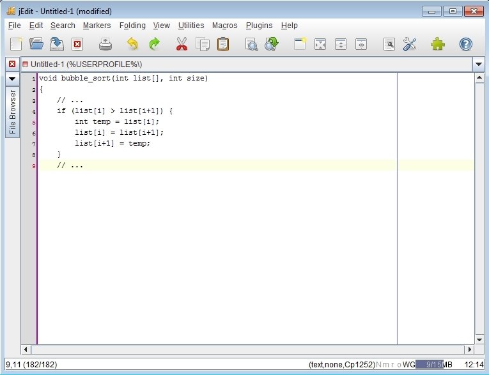The height and width of the screenshot is (375, 489).
Task: Open the Macros menu
Action: (224, 26)
